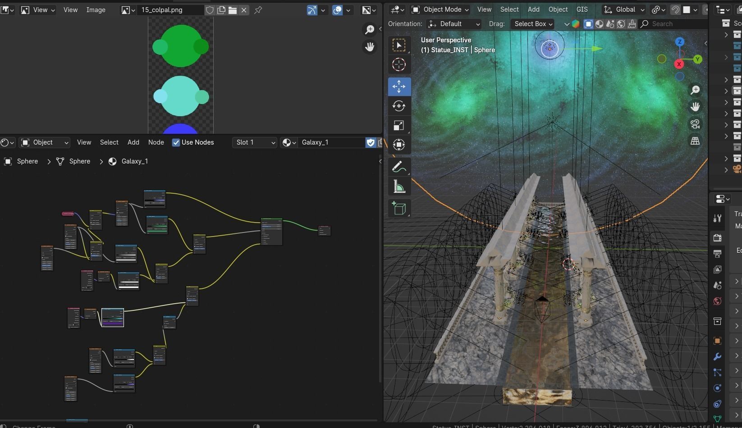
Task: Open the Physics properties tab
Action: [x=717, y=388]
